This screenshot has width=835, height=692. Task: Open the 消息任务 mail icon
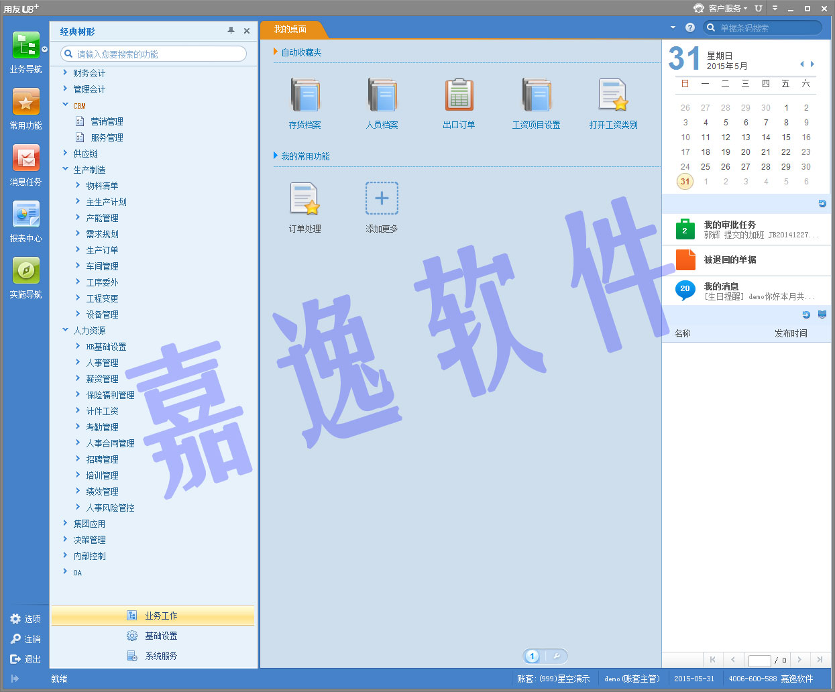coord(25,158)
